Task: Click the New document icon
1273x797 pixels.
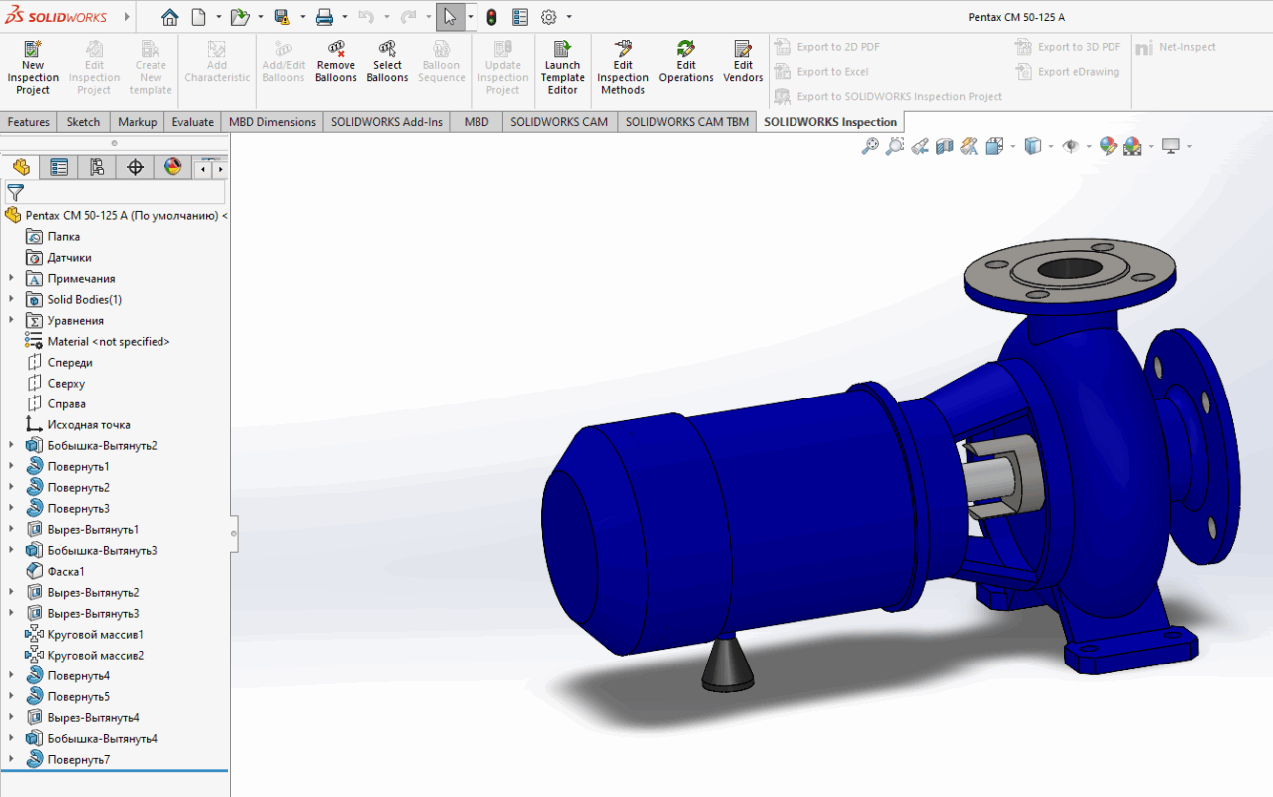Action: click(x=199, y=17)
